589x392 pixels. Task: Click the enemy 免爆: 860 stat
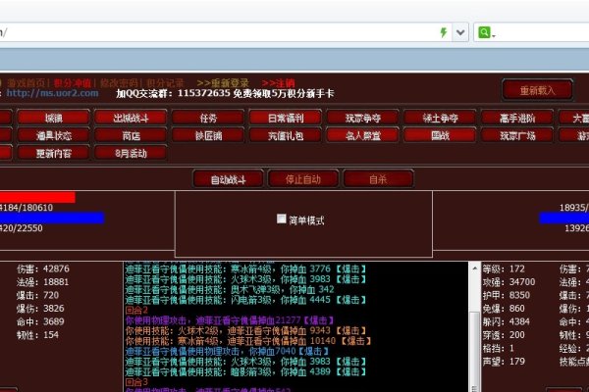504,309
